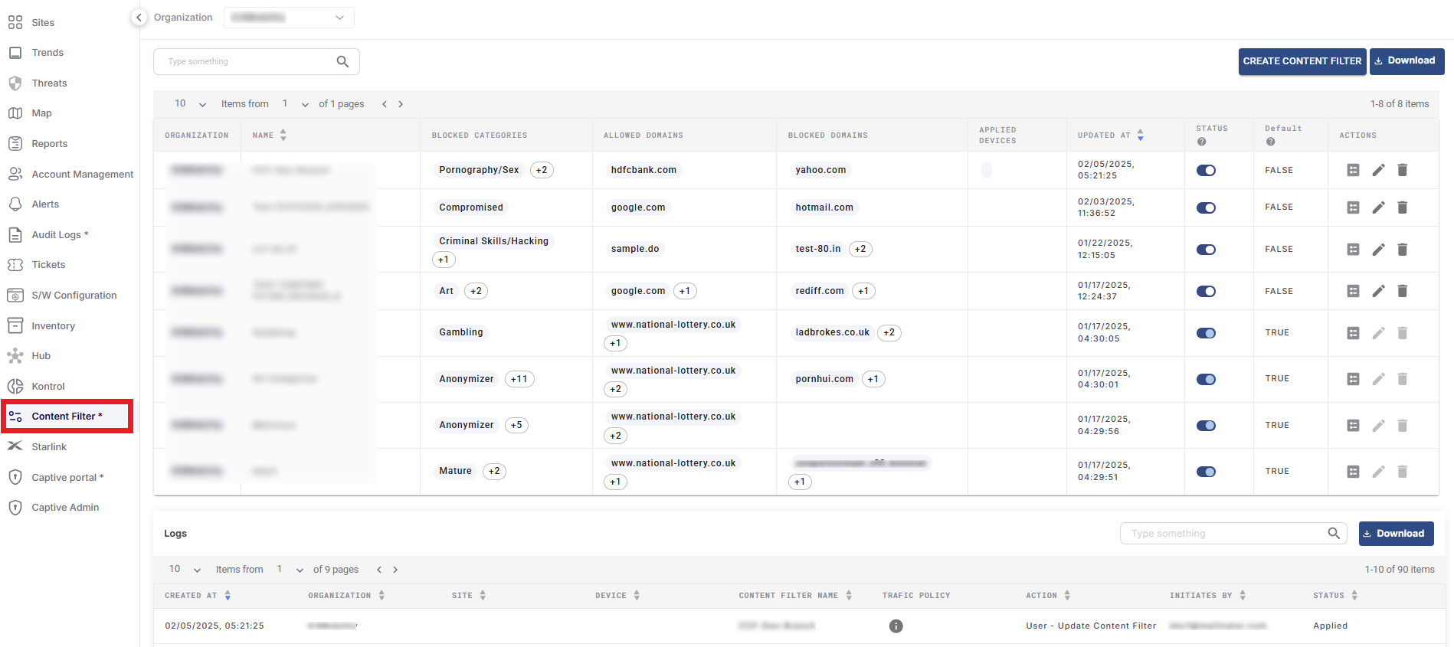Toggle status switch for the Gambling filter
The height and width of the screenshot is (647, 1454).
(x=1206, y=333)
